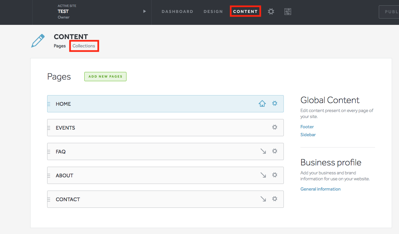Open the Footer global content link

pyautogui.click(x=307, y=127)
